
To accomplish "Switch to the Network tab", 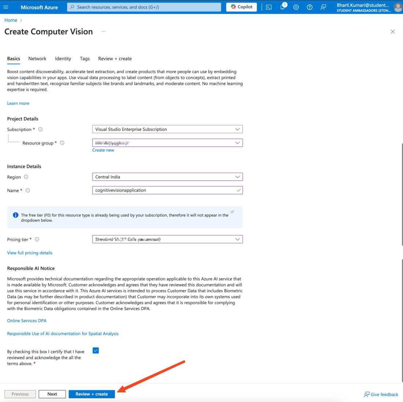I will tap(37, 59).
